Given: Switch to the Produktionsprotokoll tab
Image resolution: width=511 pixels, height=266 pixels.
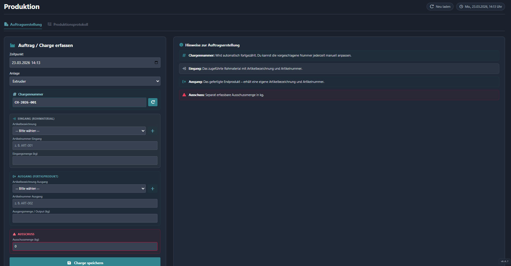Looking at the screenshot, I should (x=68, y=25).
